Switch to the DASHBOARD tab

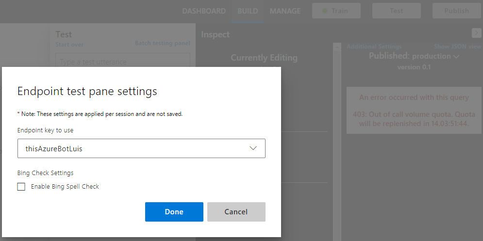(x=204, y=11)
